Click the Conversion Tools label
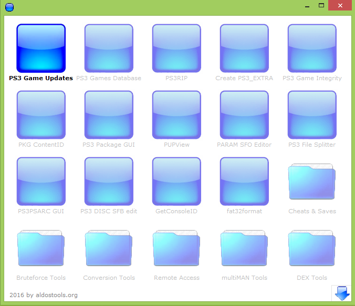 pyautogui.click(x=109, y=278)
